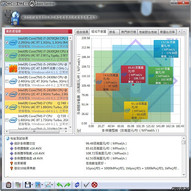Close the Sandra window
Screen dimensions: 191x191
183,2
